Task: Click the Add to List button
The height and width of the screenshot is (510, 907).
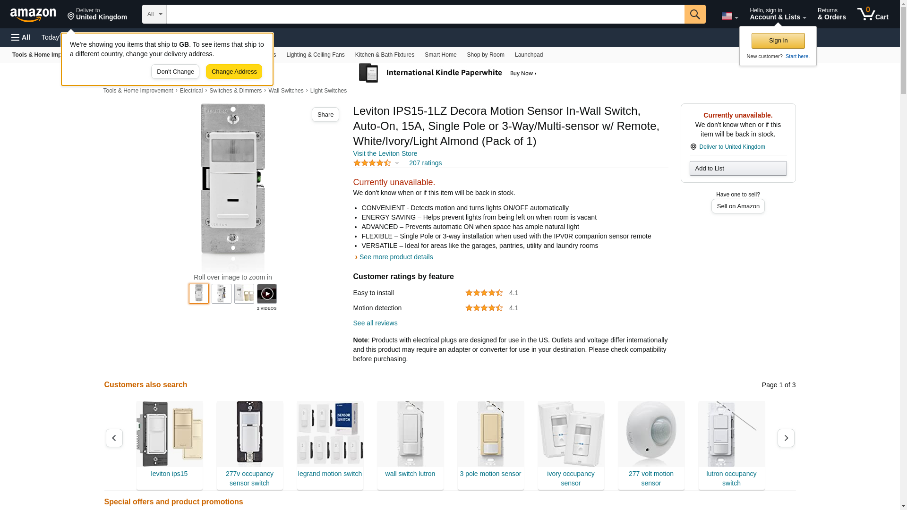Action: (x=737, y=169)
